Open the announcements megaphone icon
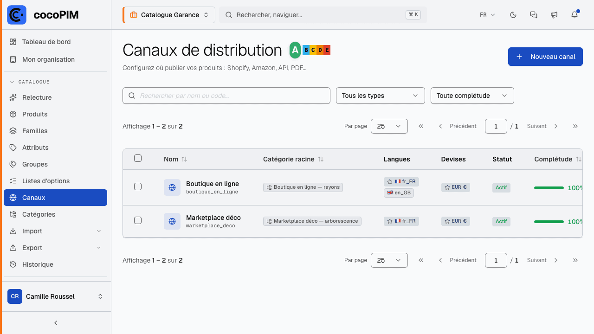This screenshot has width=594, height=334. click(x=554, y=15)
